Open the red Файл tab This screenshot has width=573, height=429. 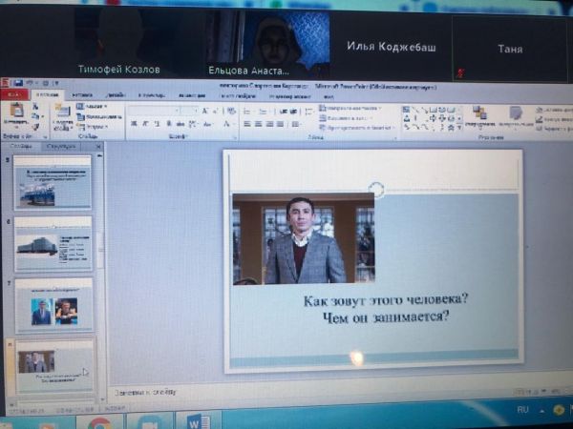[x=14, y=95]
